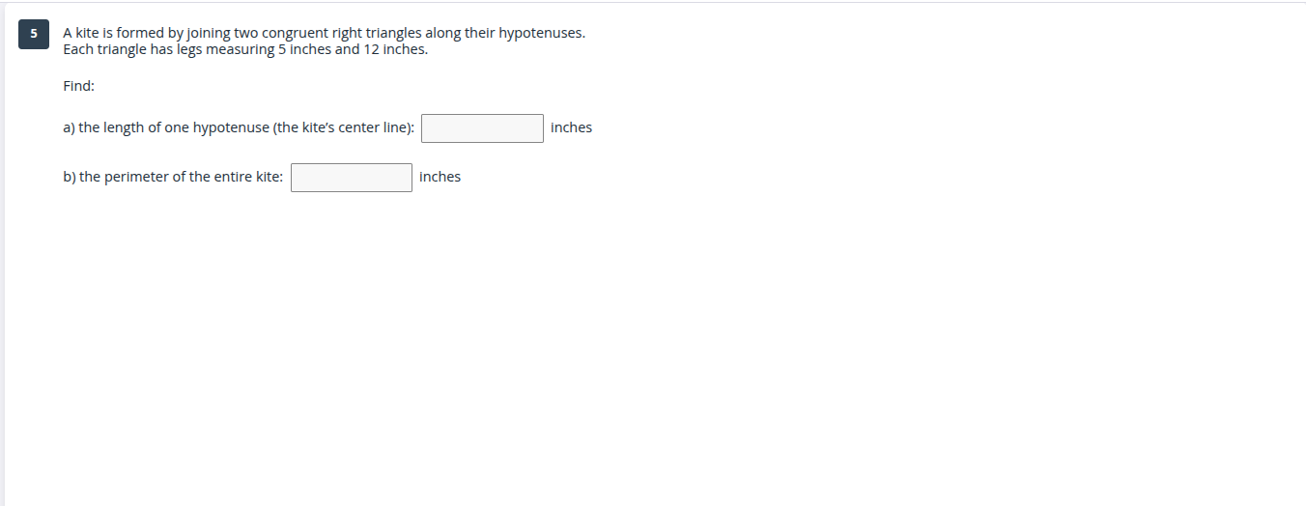Focus the hypotenuse length answer field

tap(482, 128)
